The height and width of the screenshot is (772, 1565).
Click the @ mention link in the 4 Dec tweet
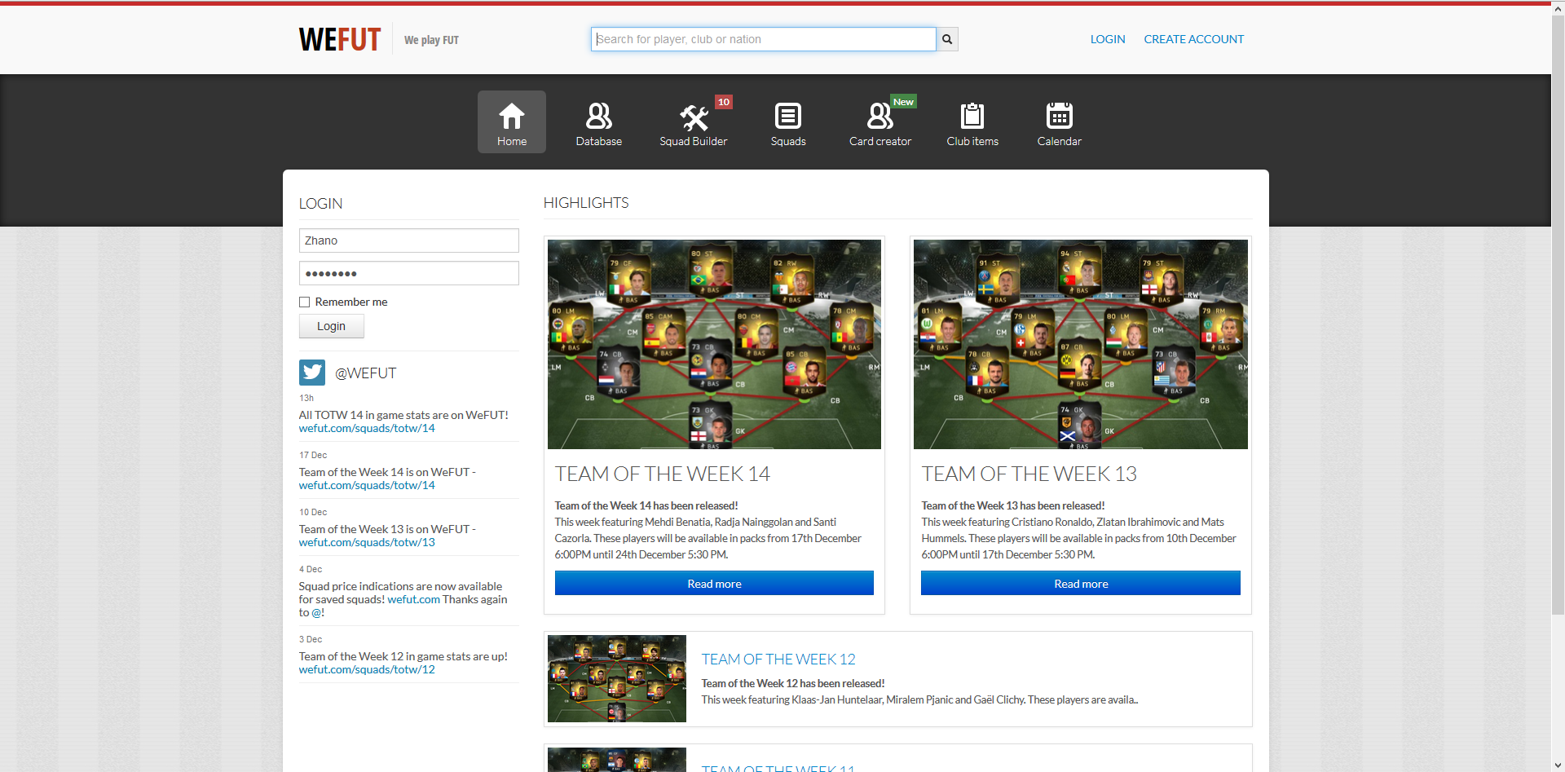318,612
